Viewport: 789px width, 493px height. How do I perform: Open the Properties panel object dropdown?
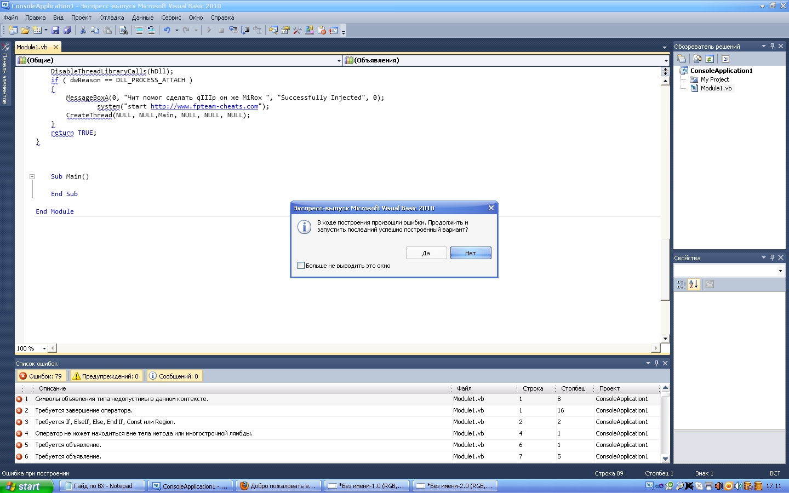coord(780,271)
